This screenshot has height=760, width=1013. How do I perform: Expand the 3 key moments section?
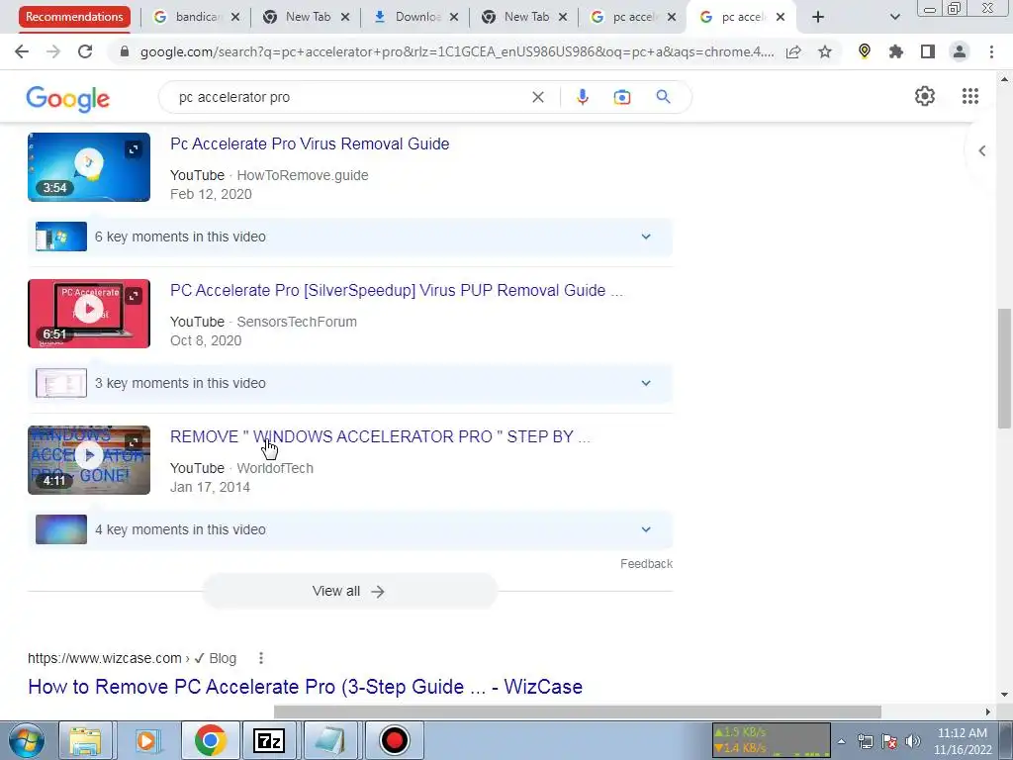click(x=350, y=383)
